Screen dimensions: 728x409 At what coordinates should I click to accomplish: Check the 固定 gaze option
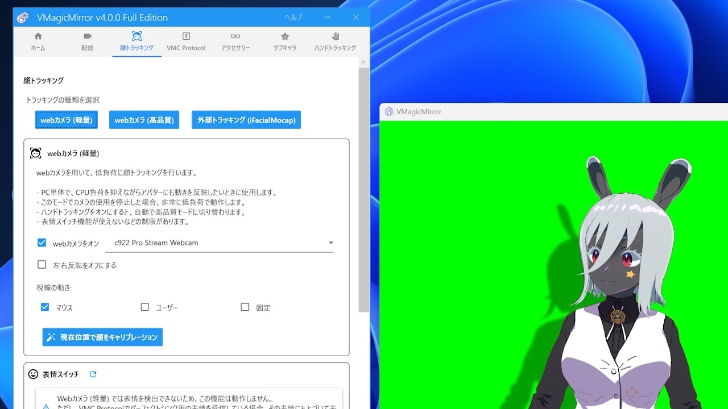245,307
